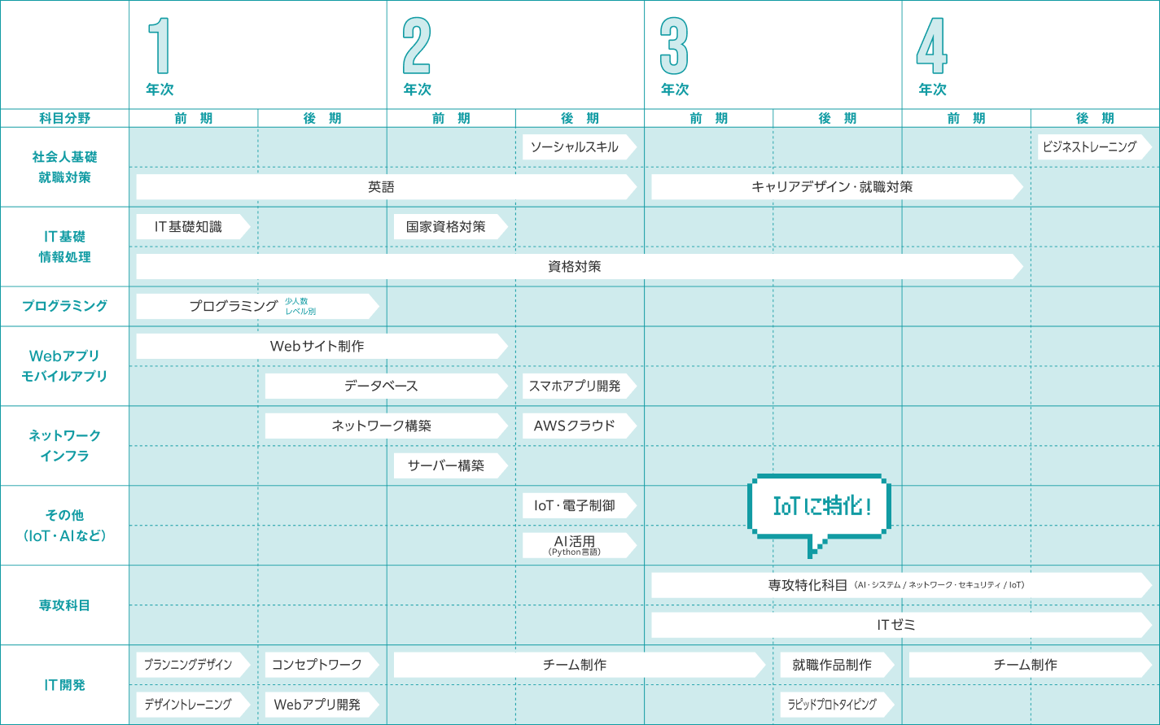Click the 科目分野 column header
Screen dimensions: 1160x725
(x=64, y=119)
